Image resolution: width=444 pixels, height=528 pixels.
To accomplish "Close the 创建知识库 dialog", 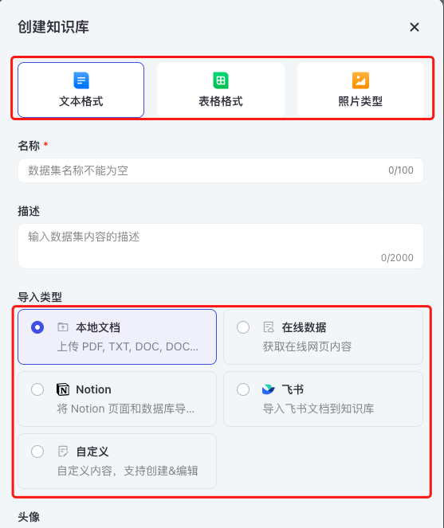I will tap(415, 27).
